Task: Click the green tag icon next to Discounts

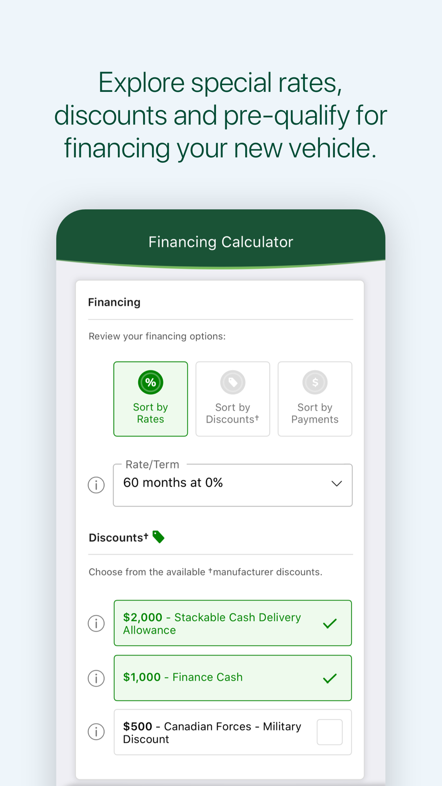Action: pyautogui.click(x=158, y=537)
